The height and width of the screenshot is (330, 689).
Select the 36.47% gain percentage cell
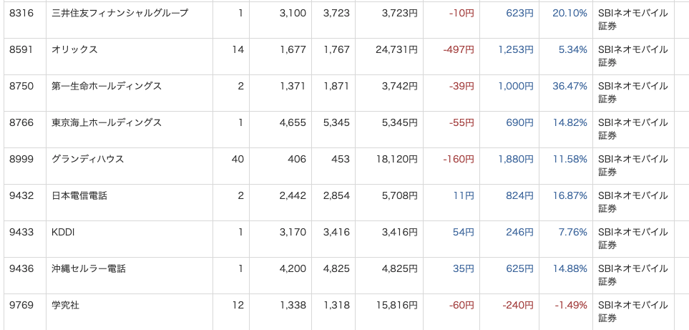click(x=570, y=86)
